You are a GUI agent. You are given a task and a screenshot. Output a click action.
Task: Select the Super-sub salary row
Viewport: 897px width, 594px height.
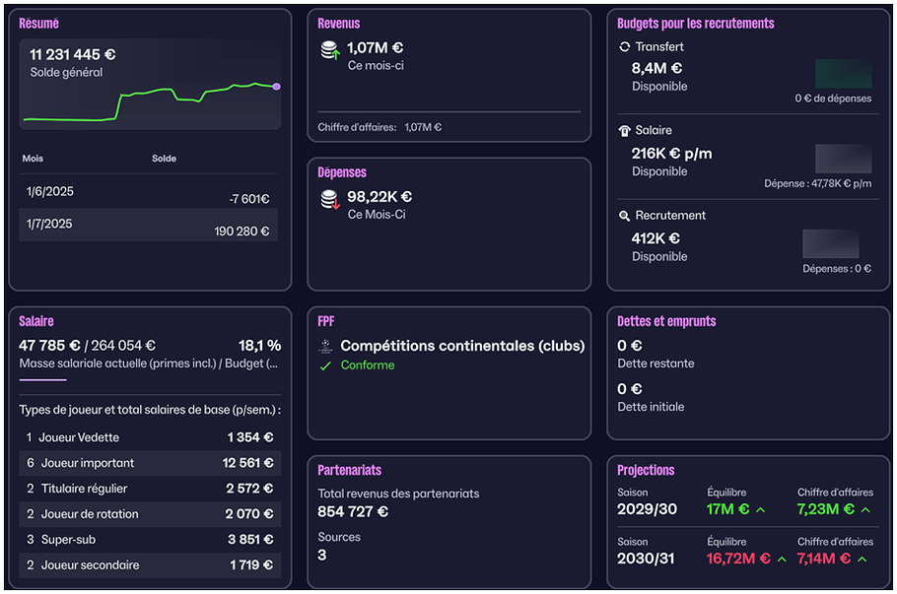[149, 540]
